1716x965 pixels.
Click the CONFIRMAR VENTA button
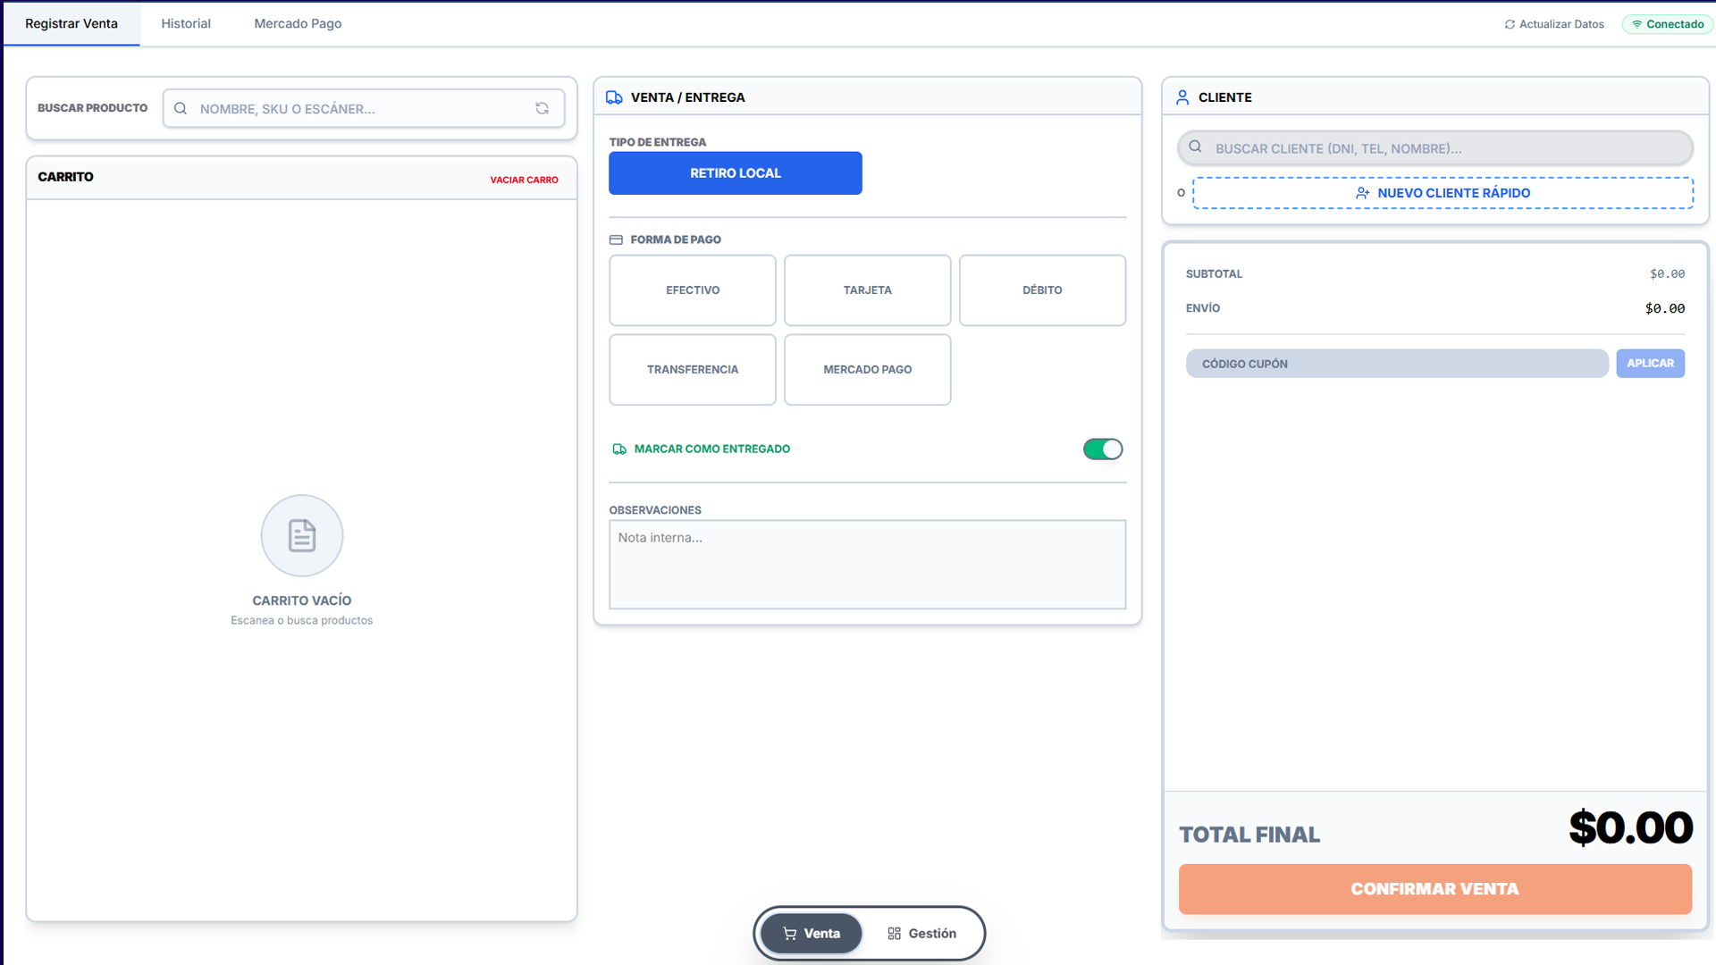(1434, 889)
